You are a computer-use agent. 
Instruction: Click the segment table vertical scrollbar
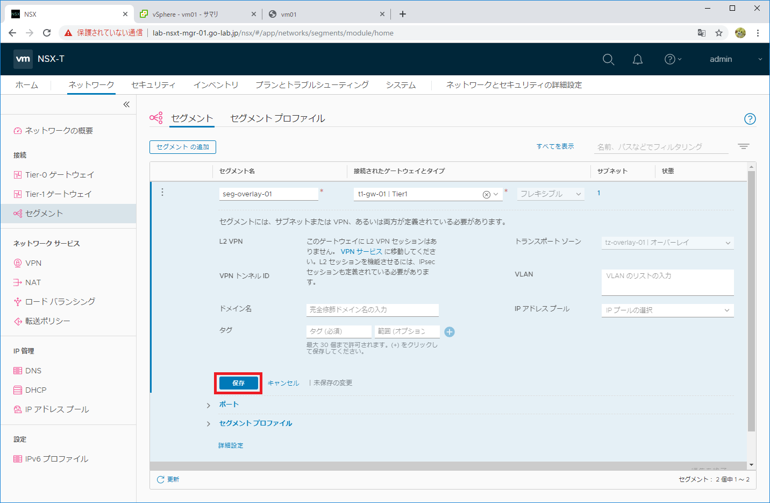[x=751, y=301]
